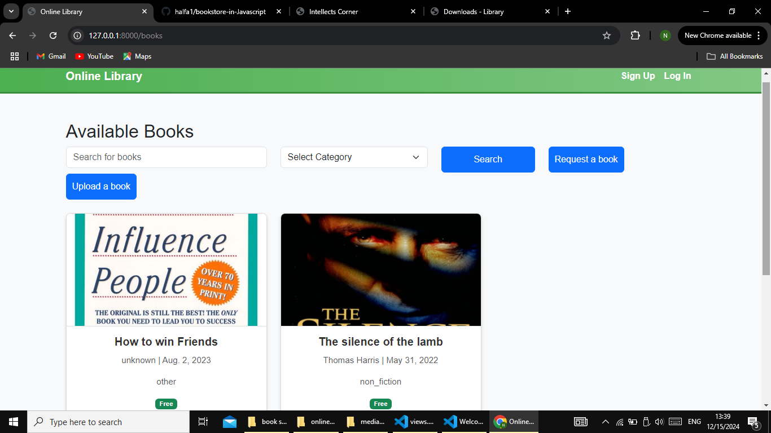The height and width of the screenshot is (433, 771).
Task: Click The silence of the lamb title
Action: (381, 342)
